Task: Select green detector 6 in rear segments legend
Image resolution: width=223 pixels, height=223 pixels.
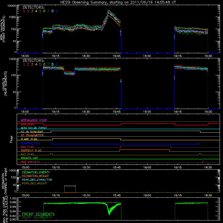Action: tap(44, 64)
